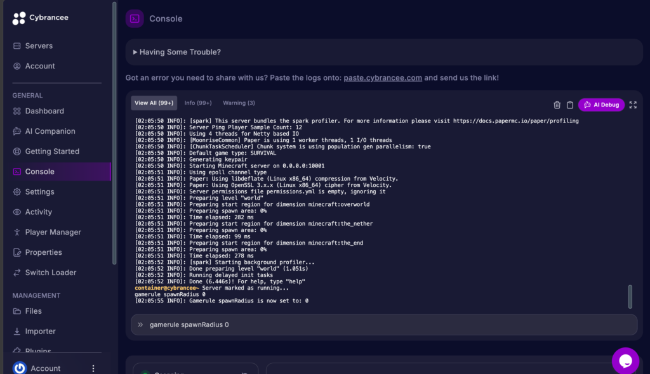The image size is (650, 374).
Task: Click the 'Generating keypair' log line
Action: pyautogui.click(x=218, y=160)
